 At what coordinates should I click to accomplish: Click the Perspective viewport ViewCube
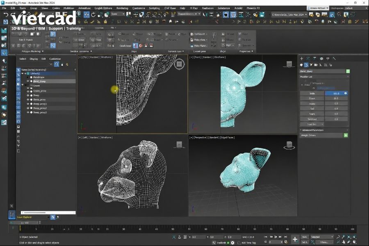click(289, 145)
